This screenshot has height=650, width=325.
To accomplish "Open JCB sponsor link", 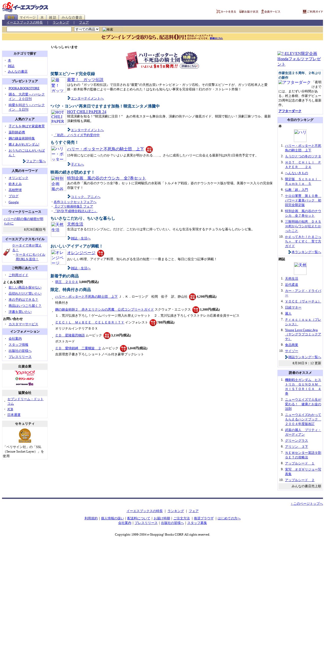I will (10, 409).
